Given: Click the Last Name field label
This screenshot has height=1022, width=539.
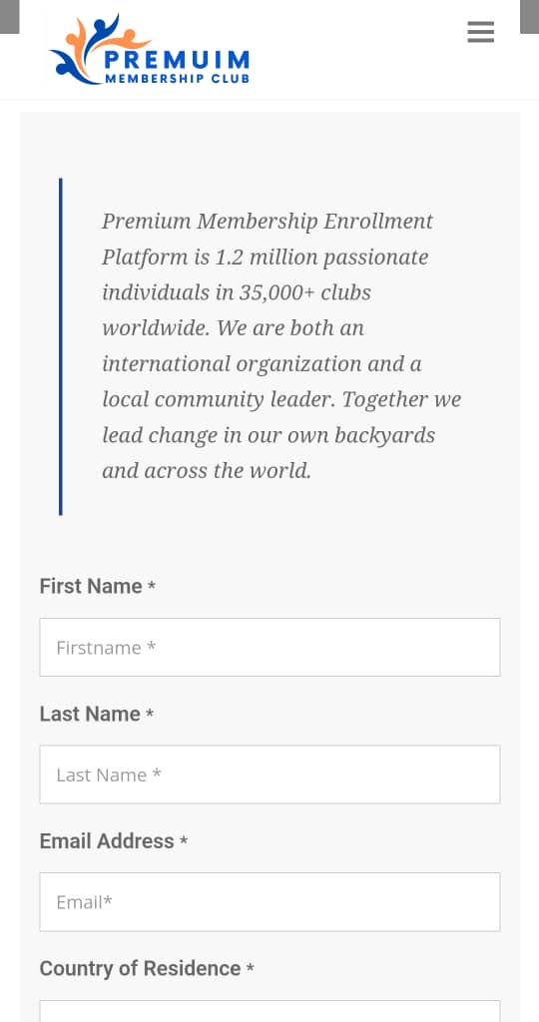Looking at the screenshot, I should coord(90,714).
